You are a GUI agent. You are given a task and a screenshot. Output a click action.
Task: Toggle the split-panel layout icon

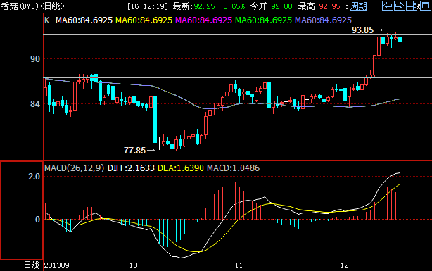(x=412, y=6)
